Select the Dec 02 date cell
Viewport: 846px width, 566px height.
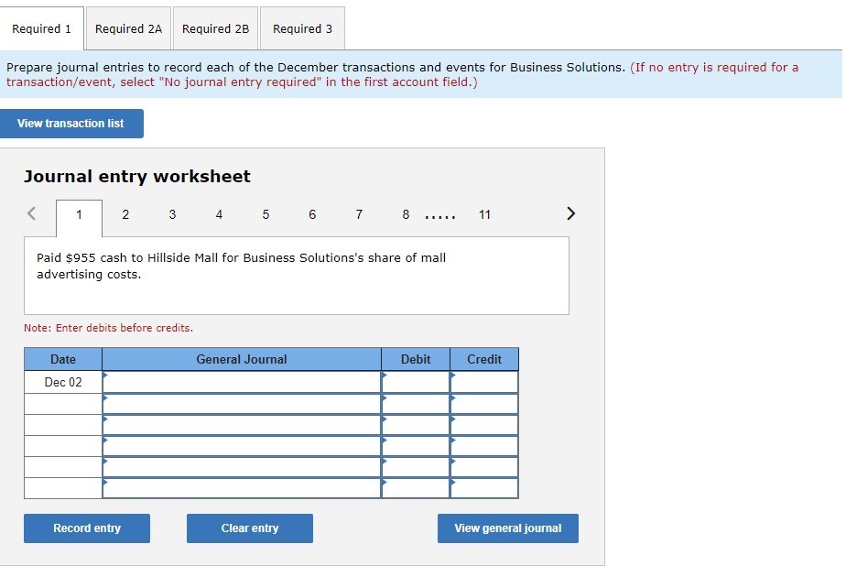pyautogui.click(x=62, y=381)
